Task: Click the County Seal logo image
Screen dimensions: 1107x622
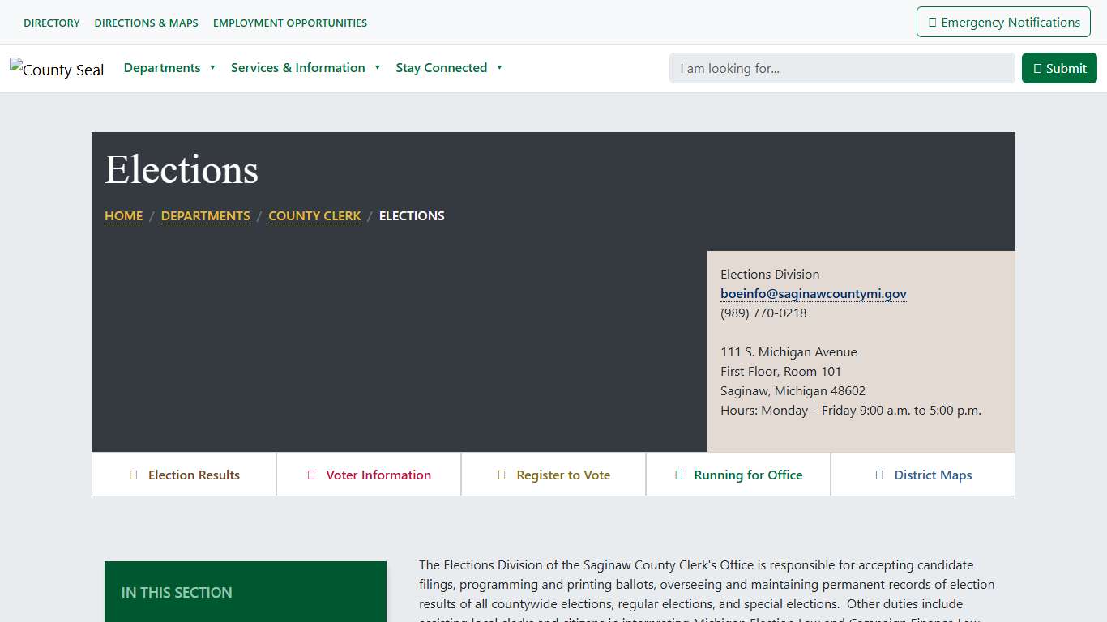Action: (x=57, y=70)
